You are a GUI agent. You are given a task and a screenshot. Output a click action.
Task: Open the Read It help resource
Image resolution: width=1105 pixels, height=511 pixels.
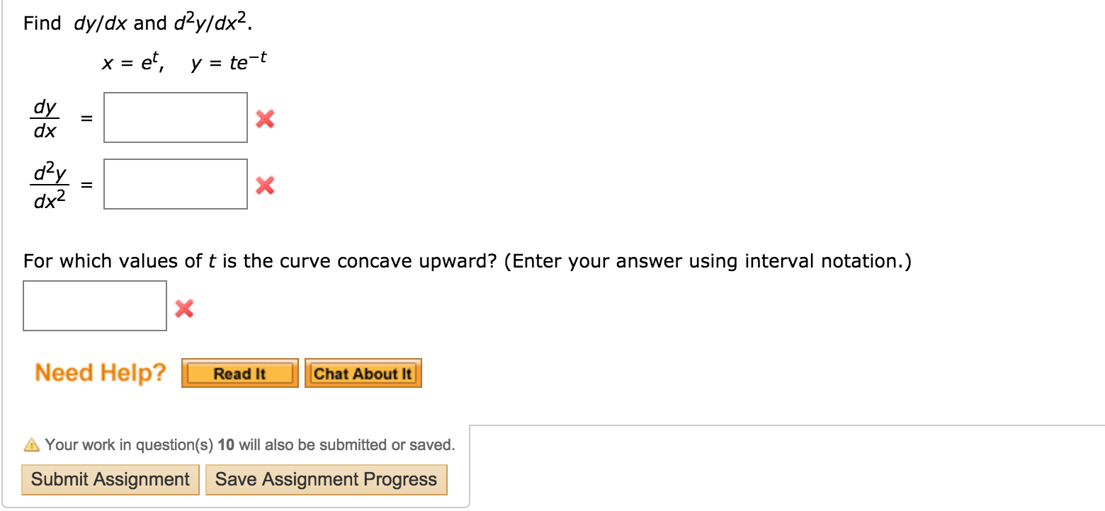coord(239,374)
